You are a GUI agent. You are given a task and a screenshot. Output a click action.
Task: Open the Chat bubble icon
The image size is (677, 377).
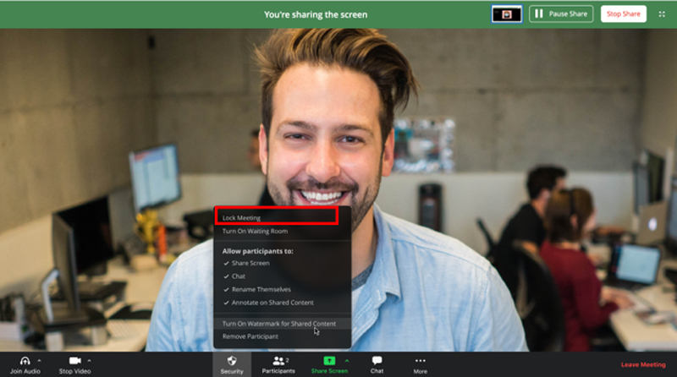click(x=377, y=360)
